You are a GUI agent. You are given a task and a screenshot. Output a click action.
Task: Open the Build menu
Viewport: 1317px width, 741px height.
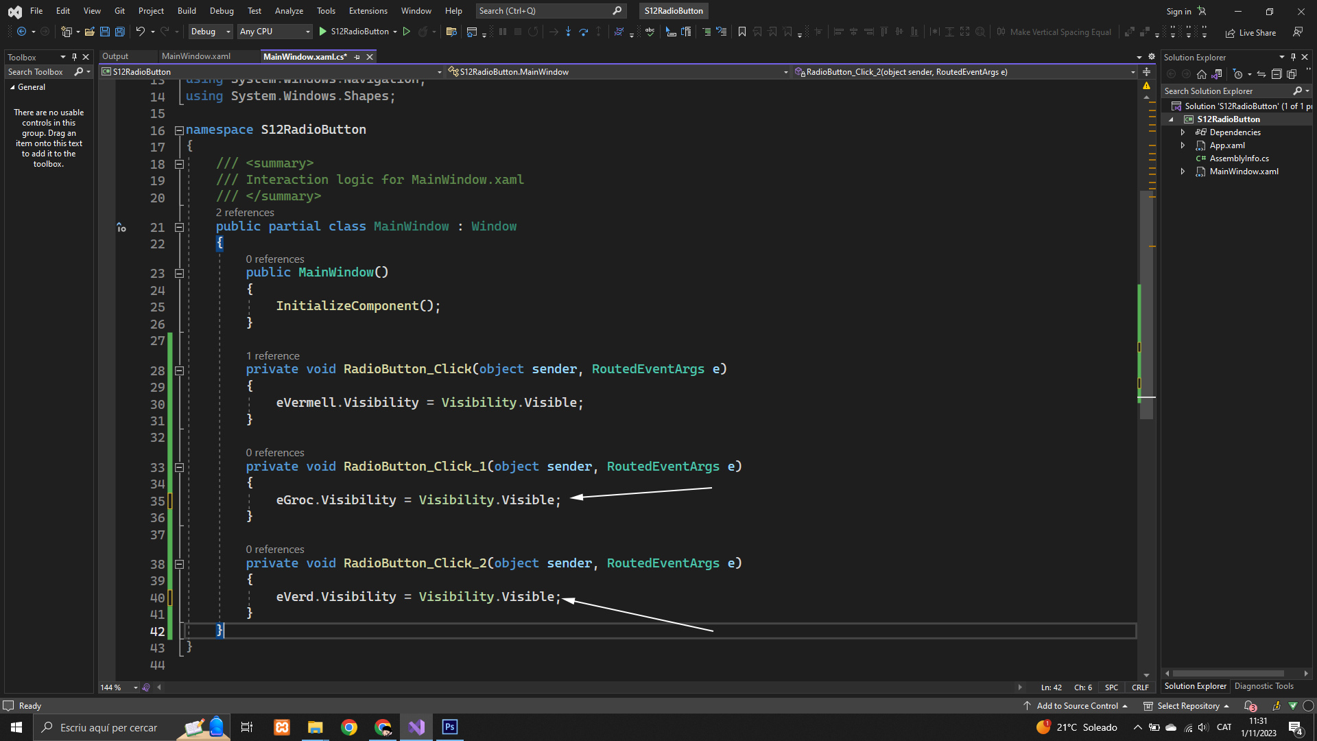tap(187, 11)
